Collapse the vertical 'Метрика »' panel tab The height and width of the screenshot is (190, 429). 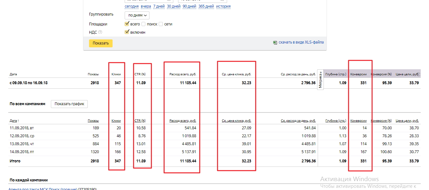click(x=320, y=79)
